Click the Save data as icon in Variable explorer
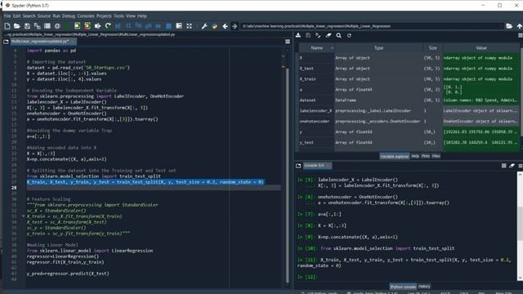The image size is (523, 294). click(x=318, y=35)
